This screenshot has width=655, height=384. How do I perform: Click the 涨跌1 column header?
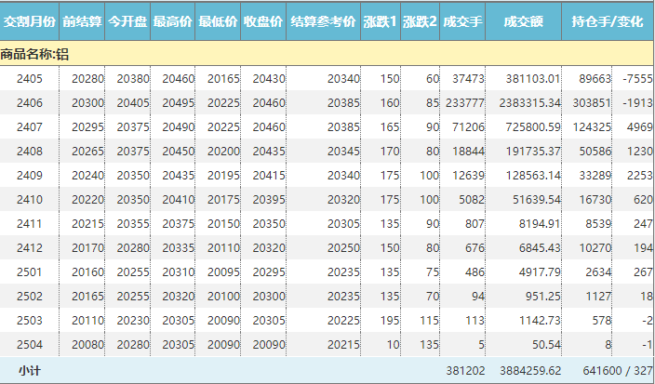pyautogui.click(x=380, y=20)
